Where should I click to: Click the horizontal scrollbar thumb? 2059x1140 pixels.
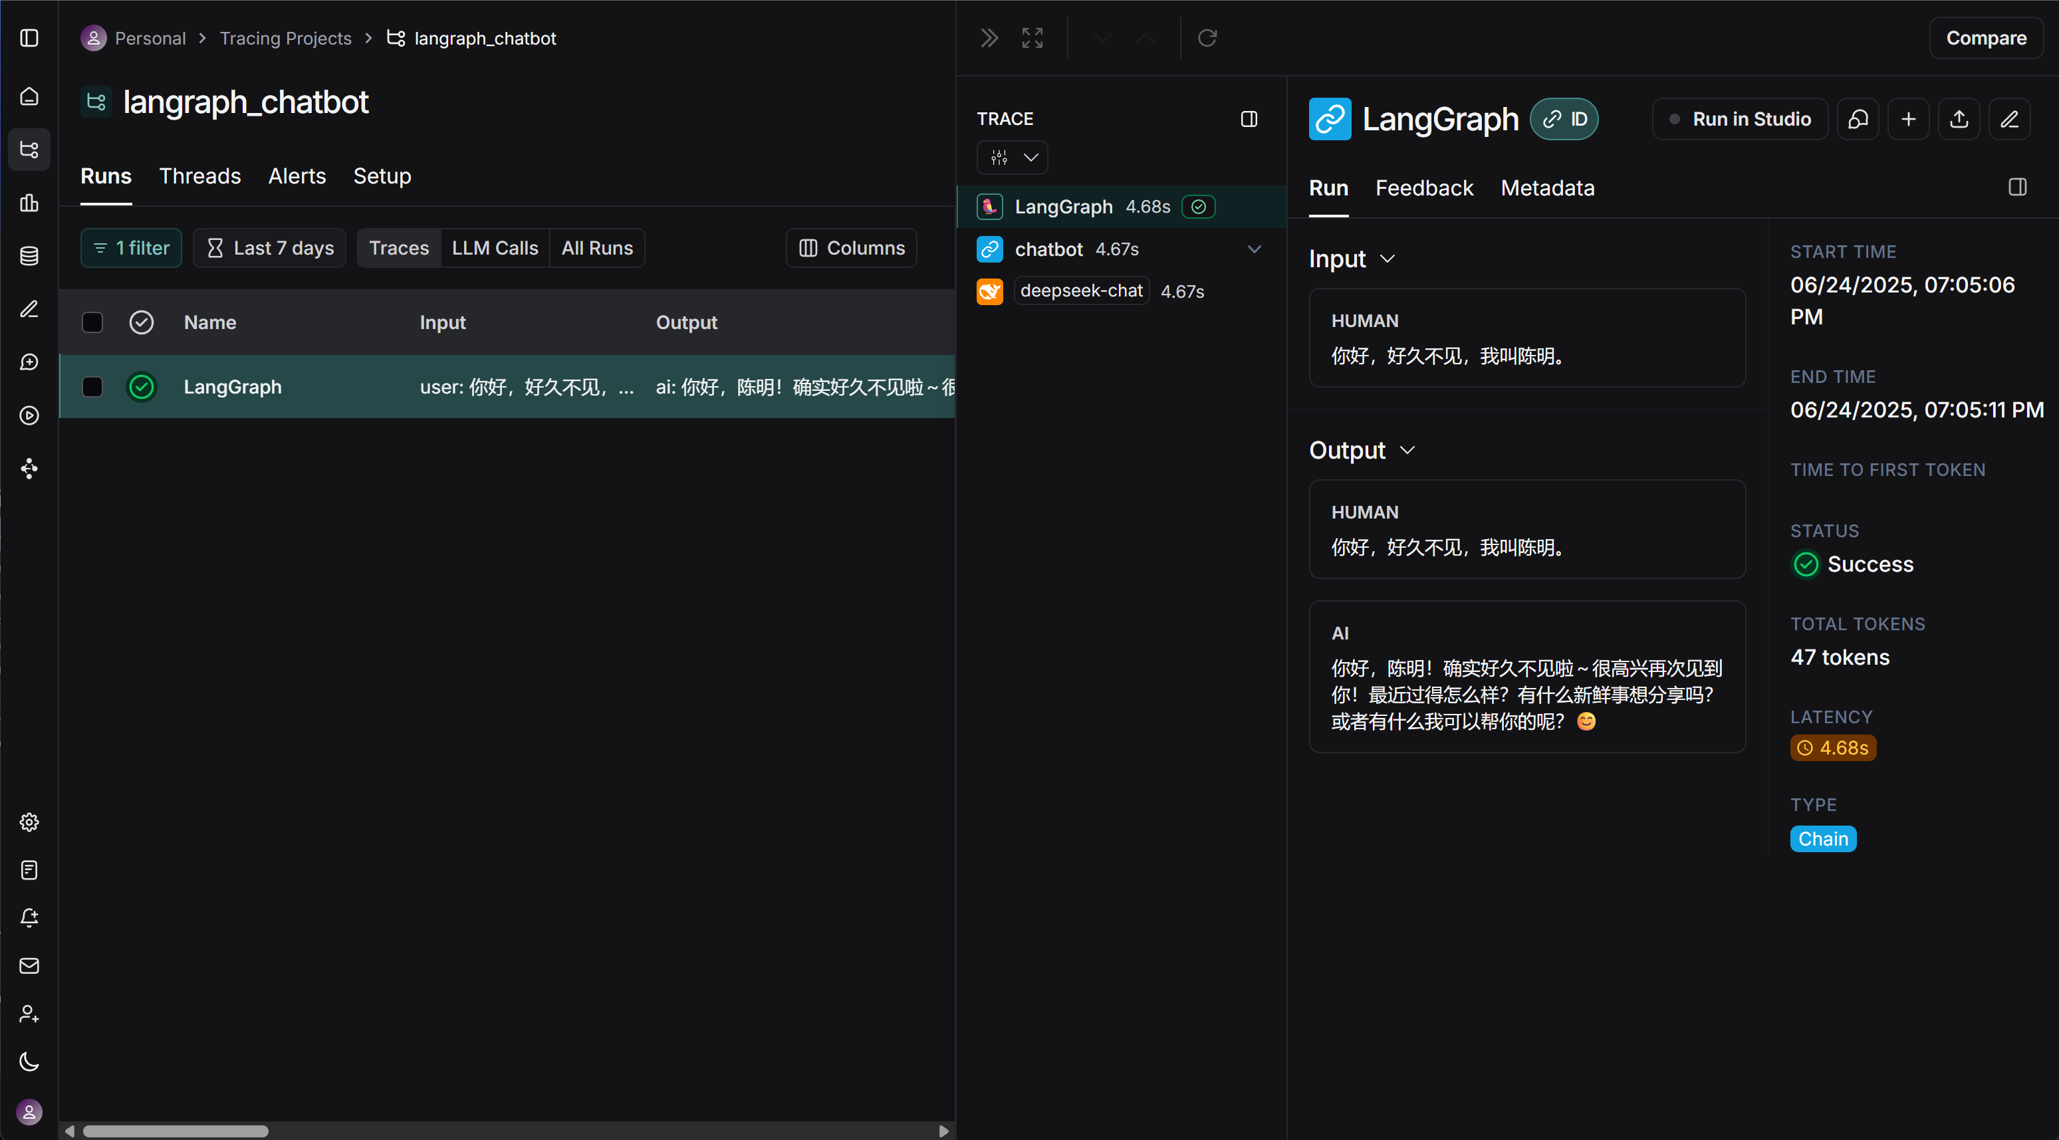176,1131
